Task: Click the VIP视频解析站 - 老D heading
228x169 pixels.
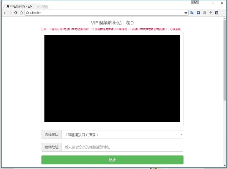Action: (x=112, y=23)
